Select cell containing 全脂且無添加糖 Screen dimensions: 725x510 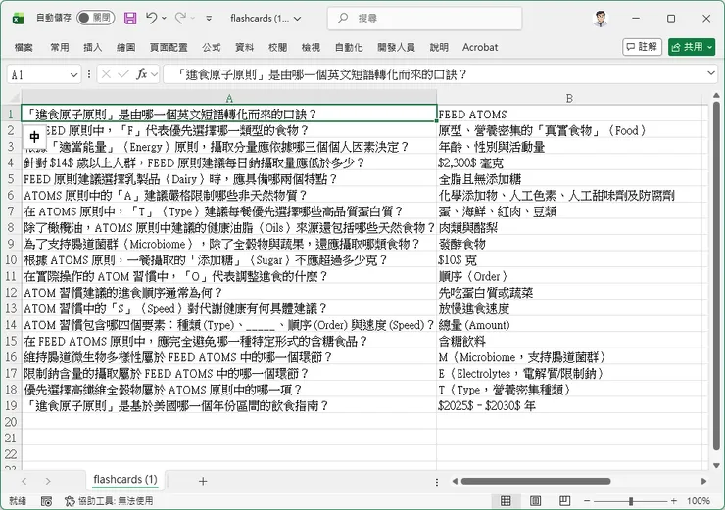569,179
